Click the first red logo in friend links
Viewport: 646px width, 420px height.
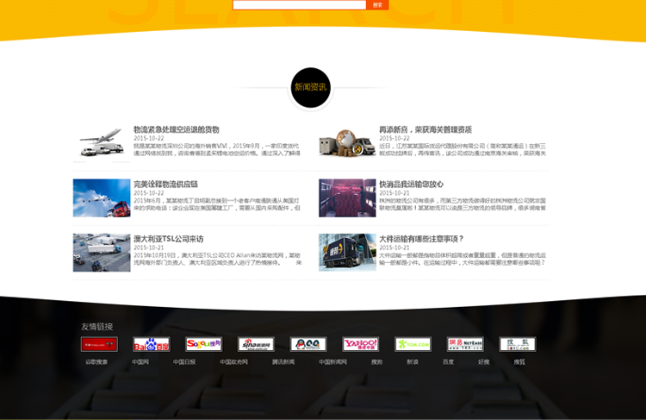99,344
